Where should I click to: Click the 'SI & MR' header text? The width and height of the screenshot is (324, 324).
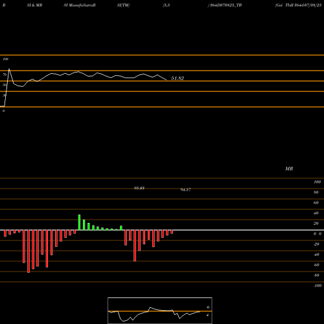[34, 5]
